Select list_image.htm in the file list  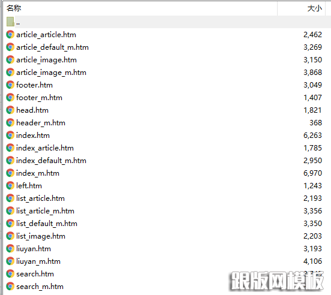click(x=41, y=236)
